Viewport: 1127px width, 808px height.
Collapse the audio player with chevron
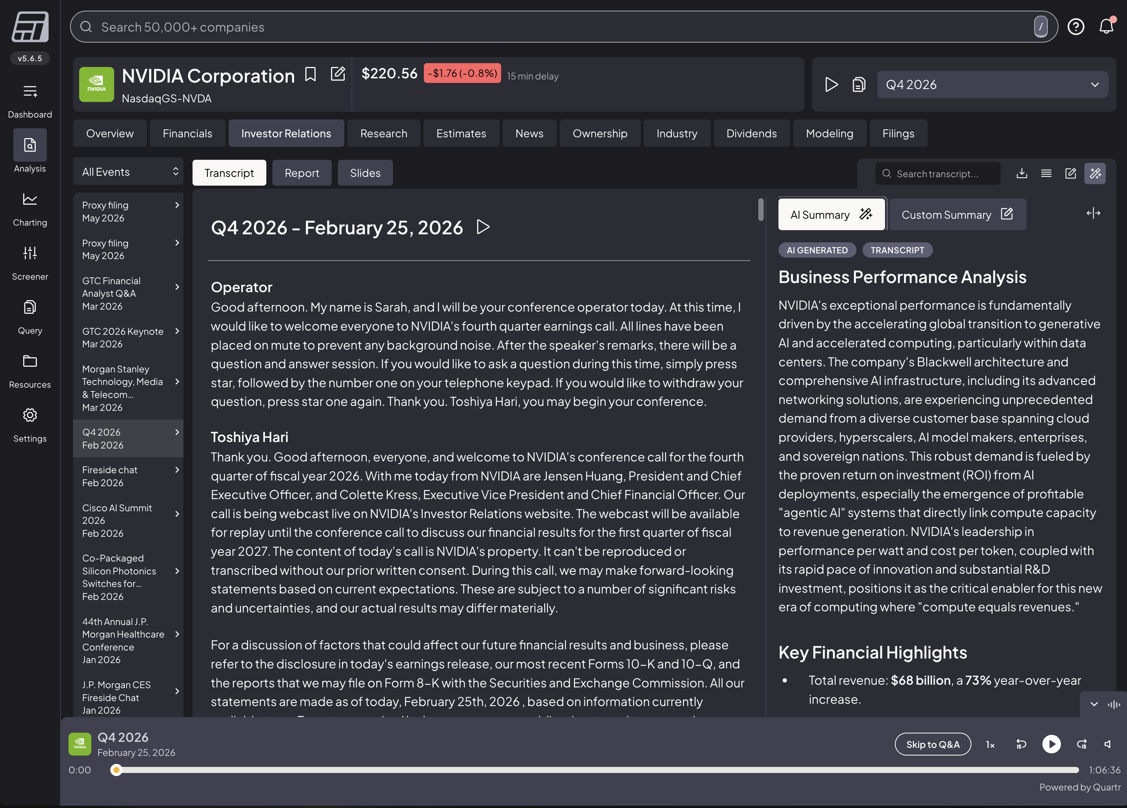tap(1094, 704)
